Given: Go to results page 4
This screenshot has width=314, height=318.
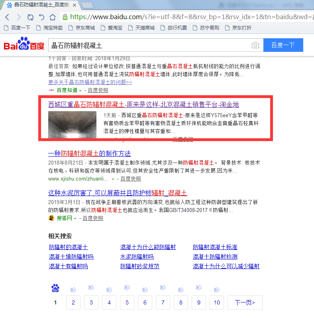Looking at the screenshot, I should [x=109, y=302].
